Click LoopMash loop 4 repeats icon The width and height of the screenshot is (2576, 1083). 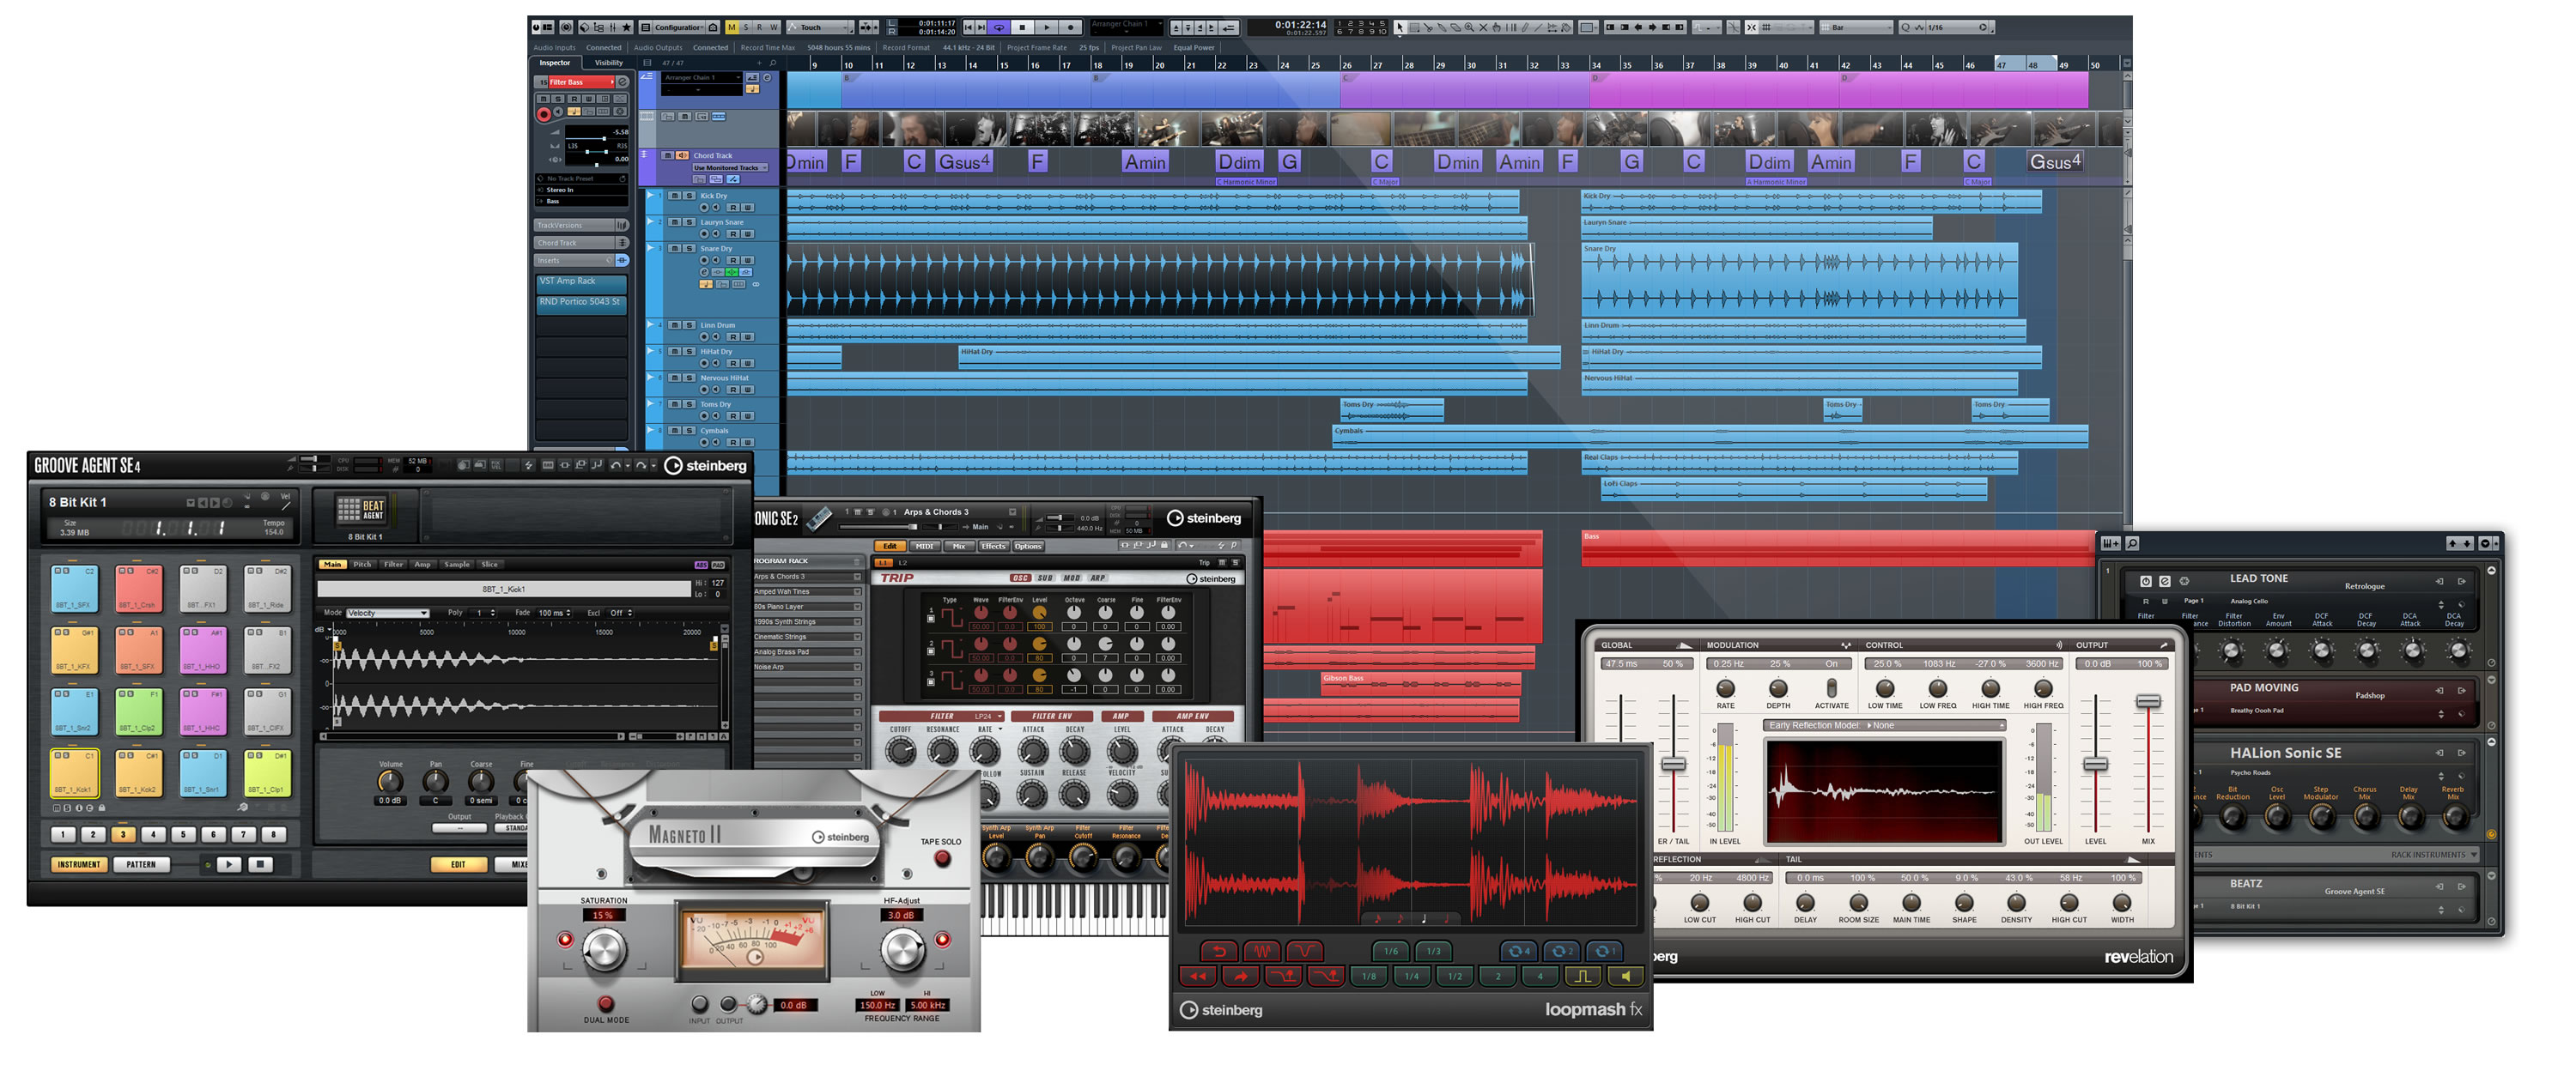point(1519,951)
